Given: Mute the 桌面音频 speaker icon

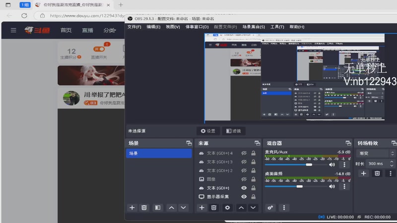Looking at the screenshot, I should pyautogui.click(x=331, y=186).
